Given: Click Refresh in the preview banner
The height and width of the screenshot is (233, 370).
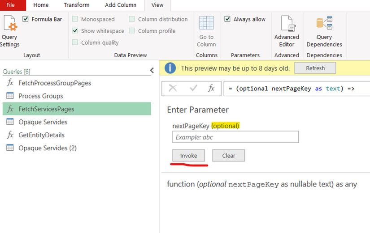Looking at the screenshot, I should click(x=315, y=68).
